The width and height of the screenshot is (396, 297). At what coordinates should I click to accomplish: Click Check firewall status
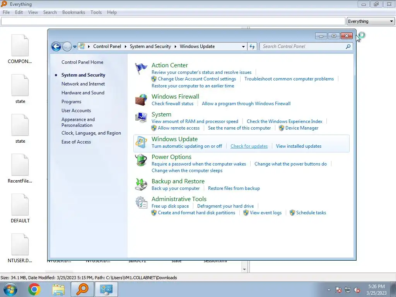click(x=172, y=104)
